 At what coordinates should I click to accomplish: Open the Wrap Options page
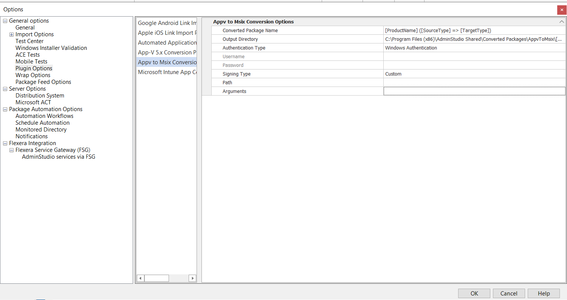point(33,75)
